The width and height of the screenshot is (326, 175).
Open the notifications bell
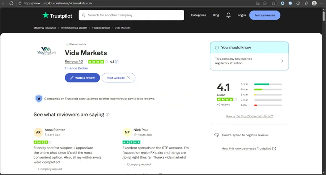(228, 15)
